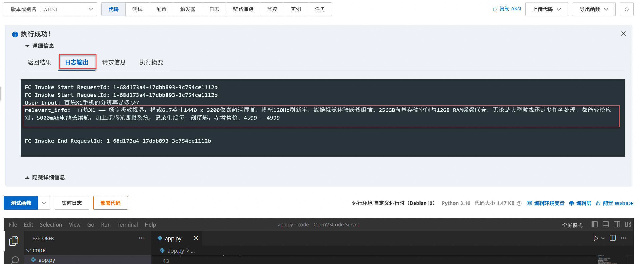The height and width of the screenshot is (264, 641).
Task: Open the Edit menu in the editor
Action: point(28,224)
